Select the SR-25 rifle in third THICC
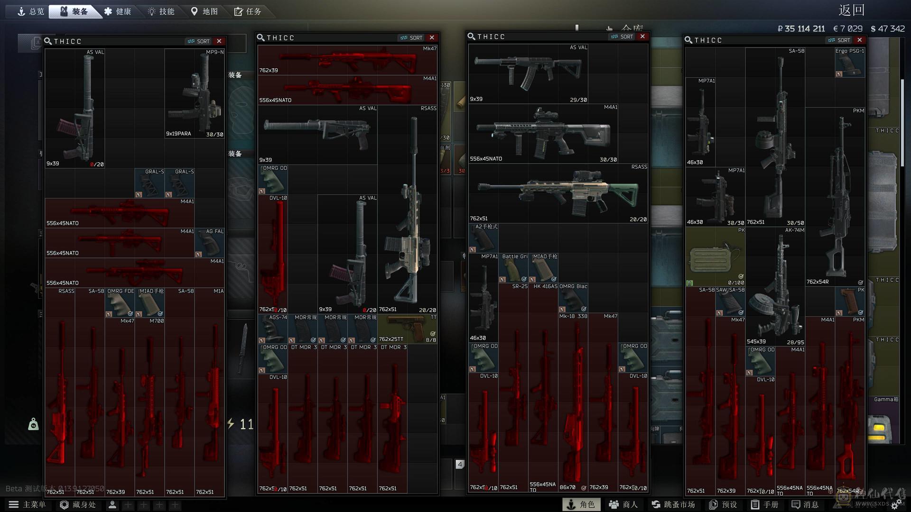Image resolution: width=911 pixels, height=512 pixels. point(513,387)
